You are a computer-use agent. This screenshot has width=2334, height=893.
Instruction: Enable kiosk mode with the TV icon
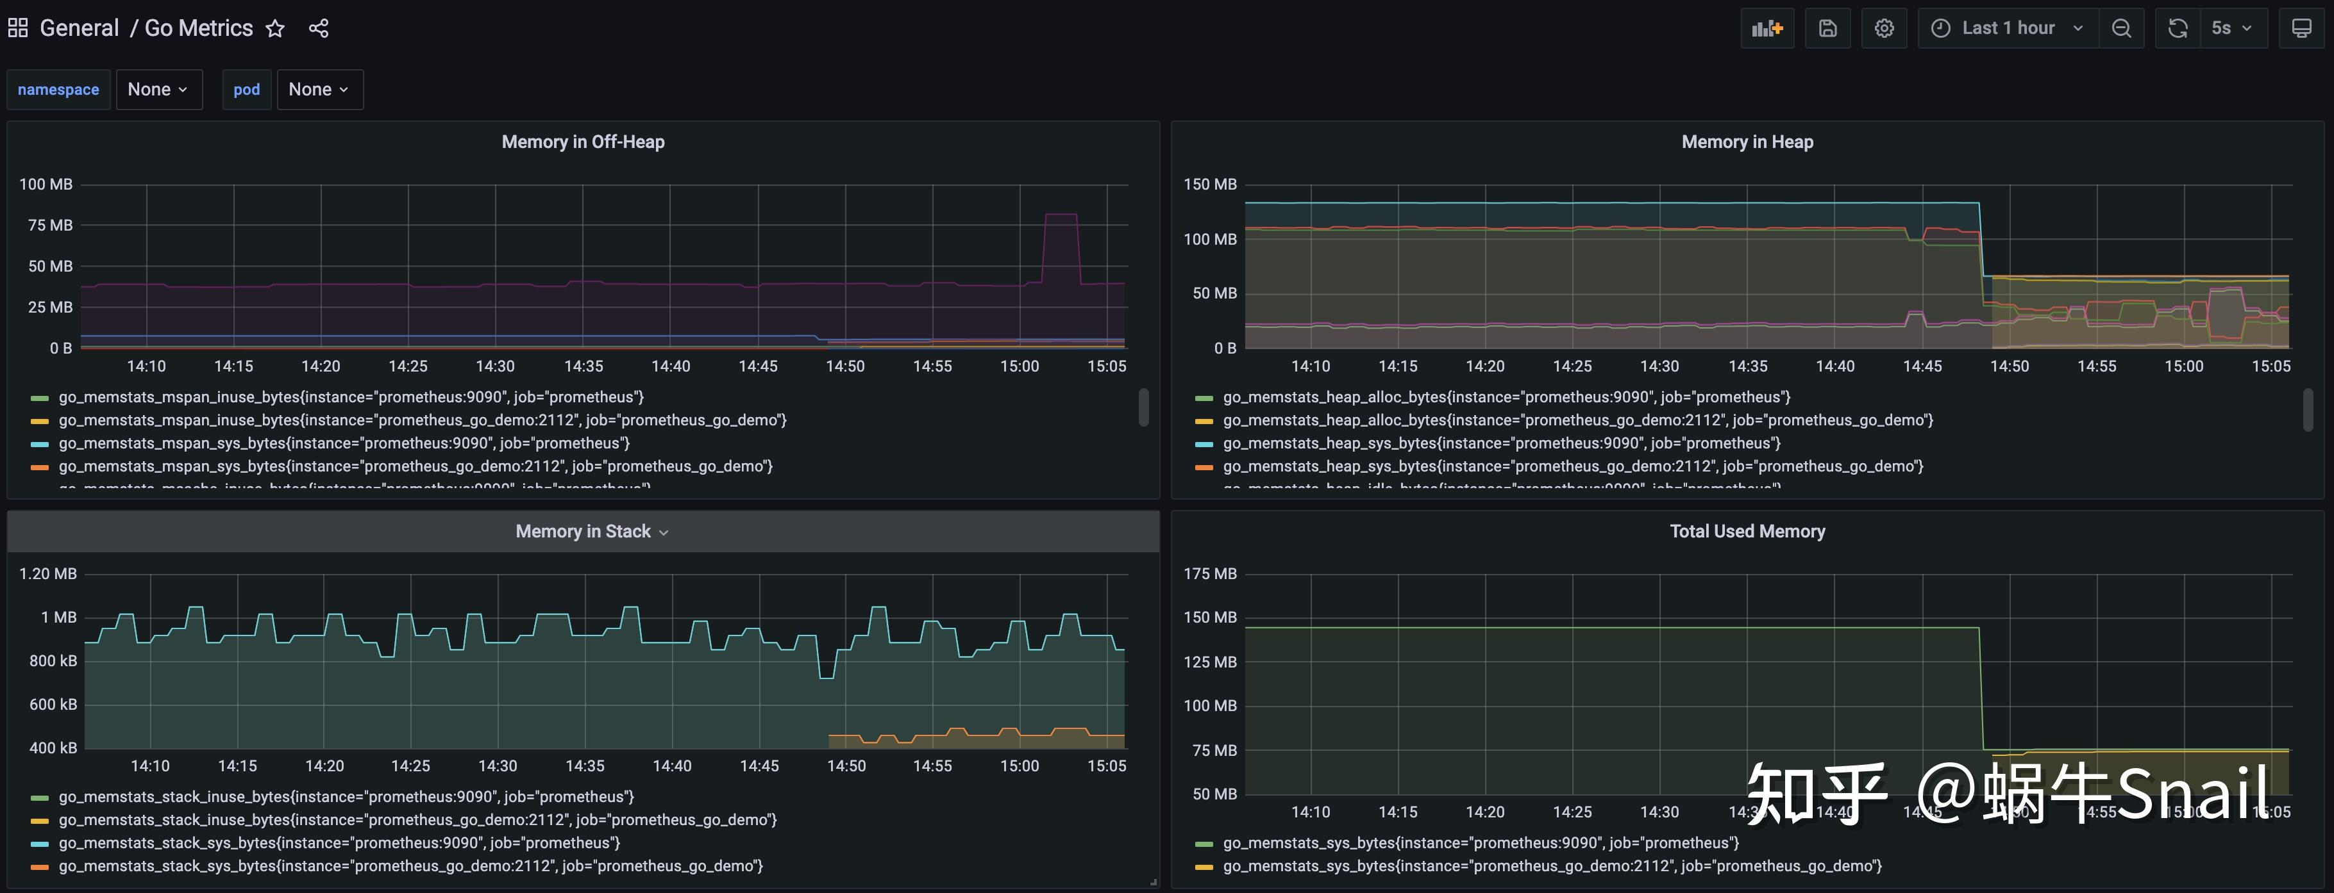[x=2301, y=28]
